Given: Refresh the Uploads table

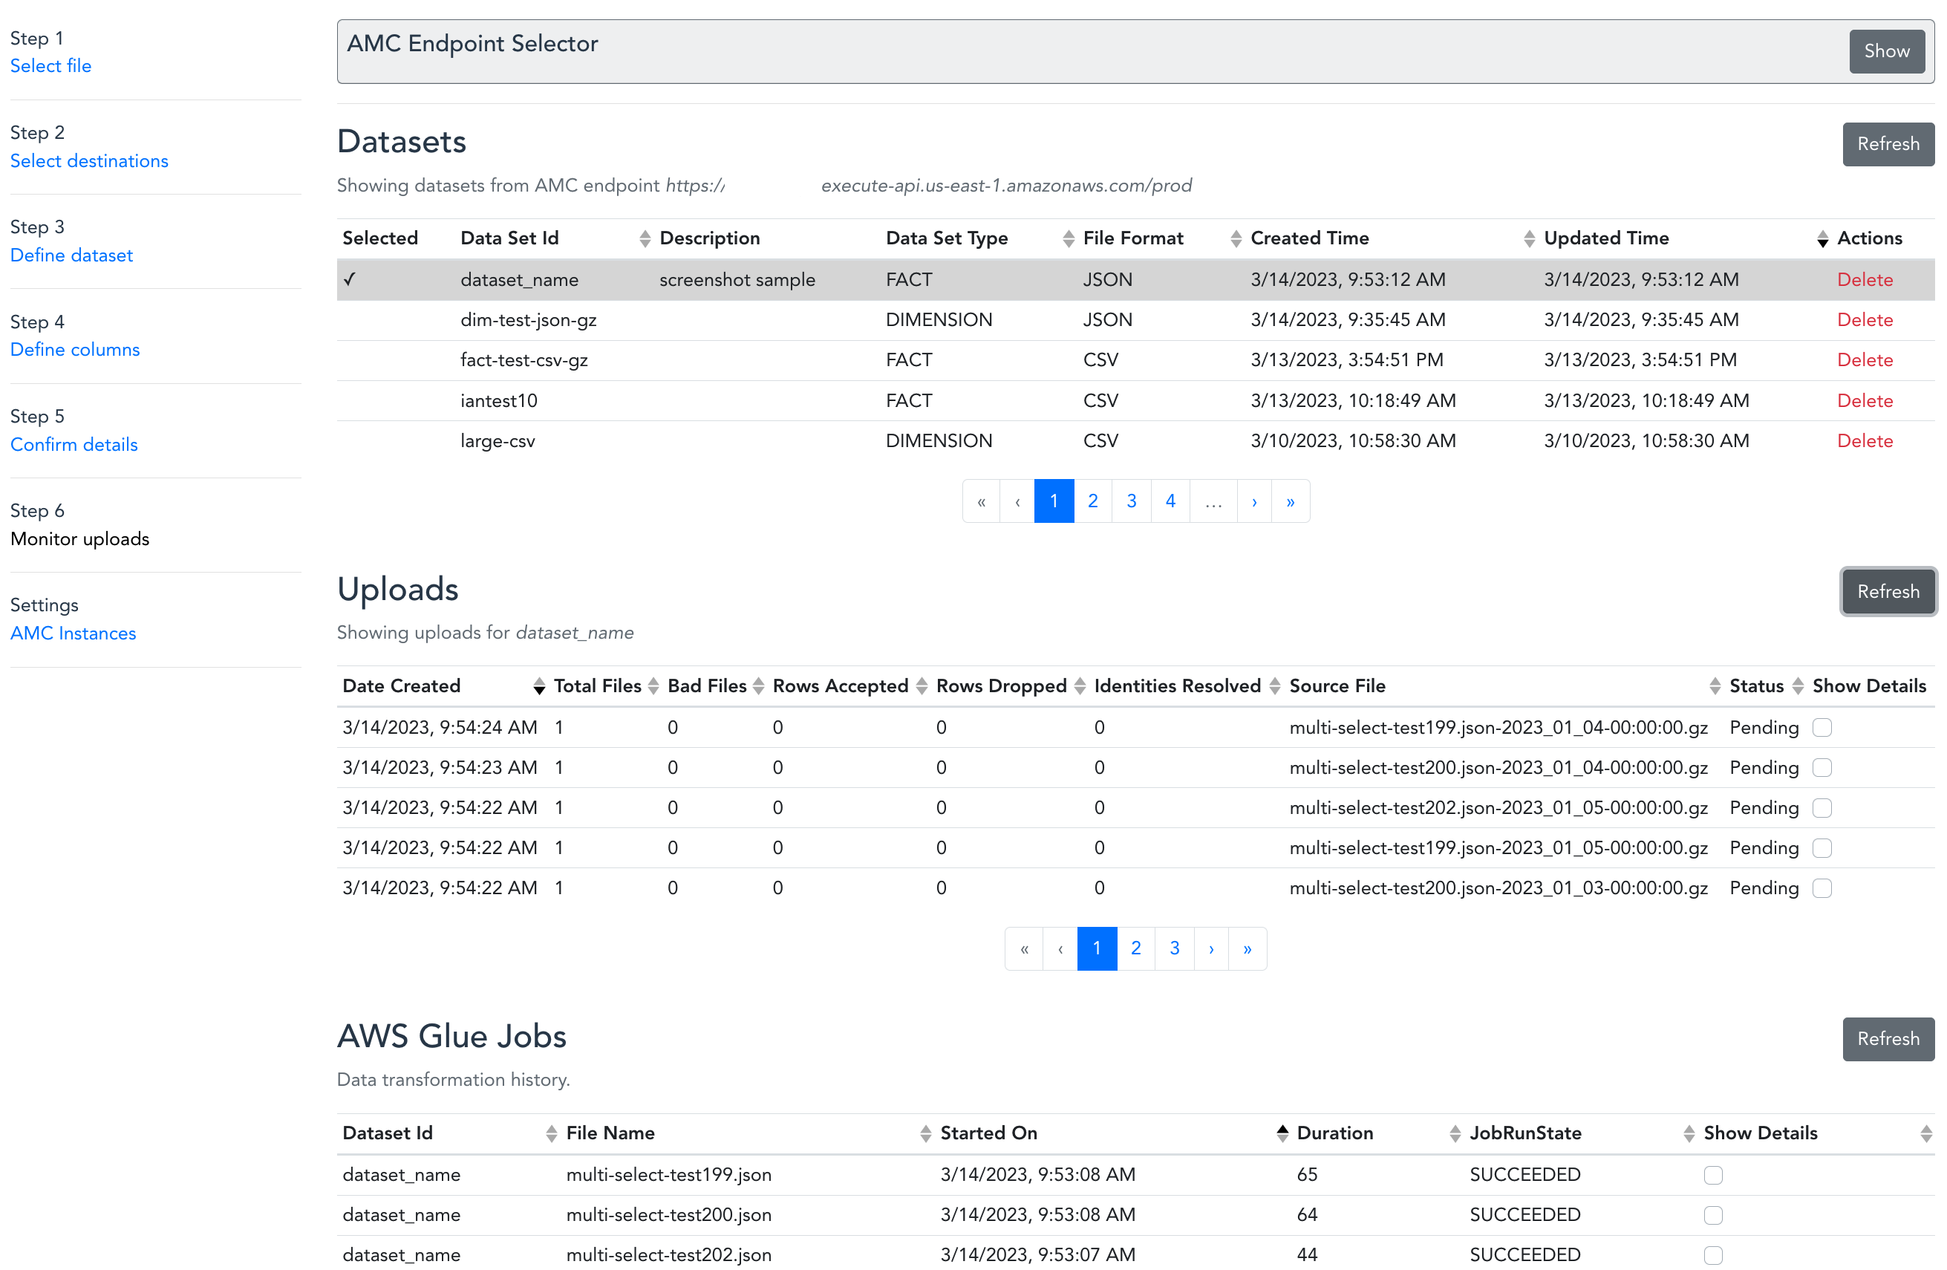Looking at the screenshot, I should [1888, 591].
